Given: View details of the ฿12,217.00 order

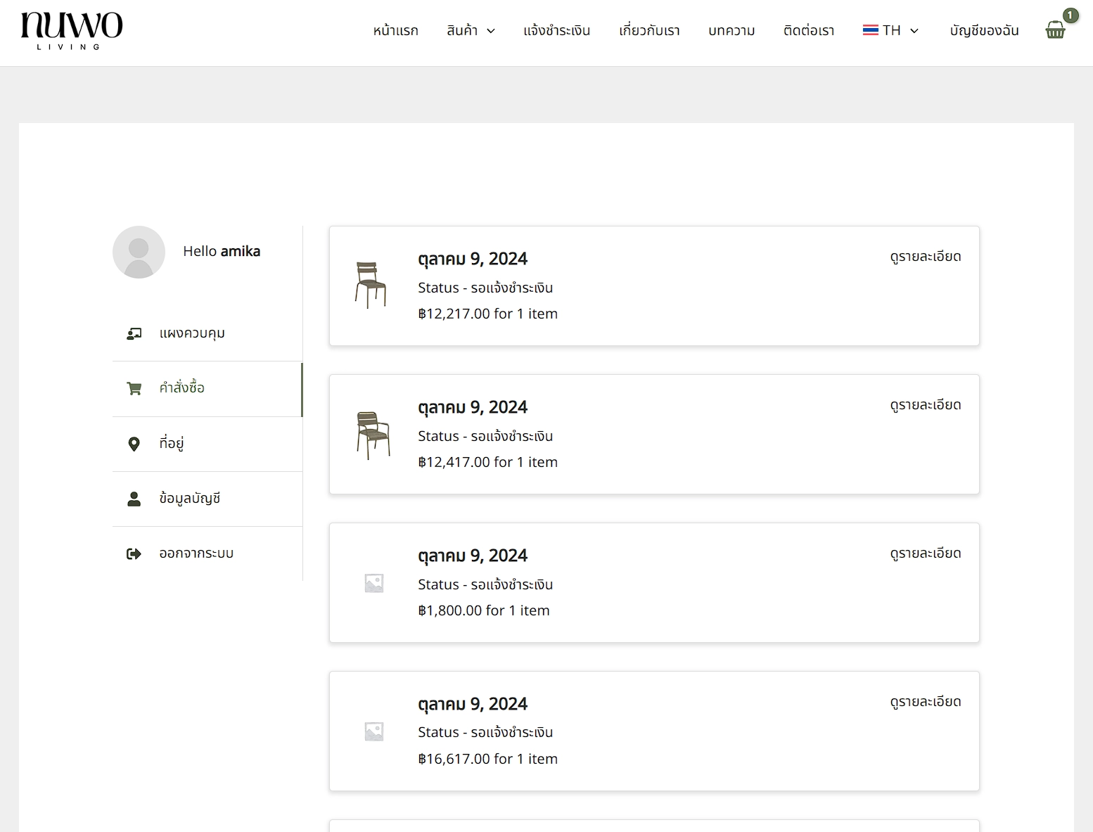Looking at the screenshot, I should coord(926,257).
